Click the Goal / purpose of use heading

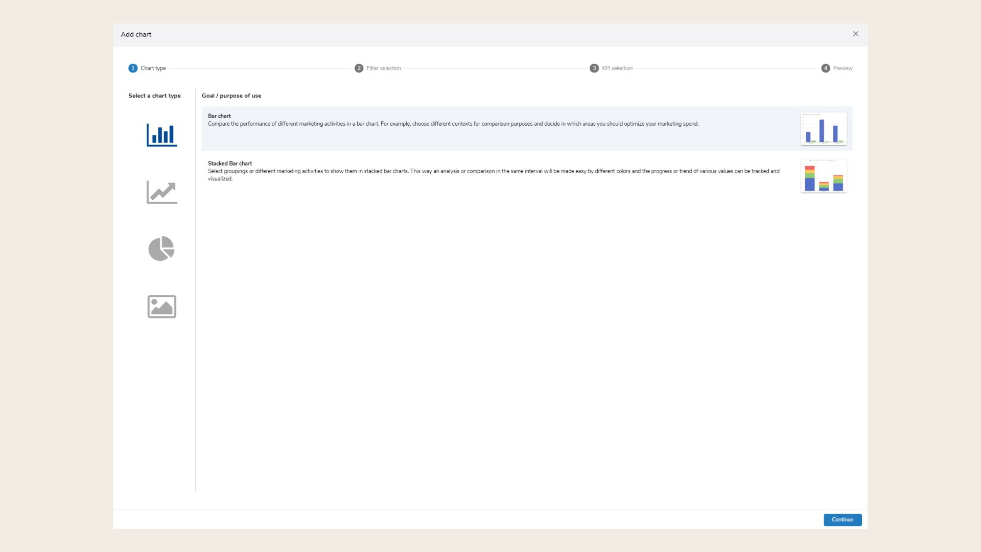[231, 96]
